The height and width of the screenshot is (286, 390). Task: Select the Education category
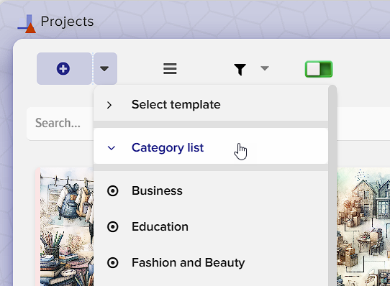tap(211, 226)
